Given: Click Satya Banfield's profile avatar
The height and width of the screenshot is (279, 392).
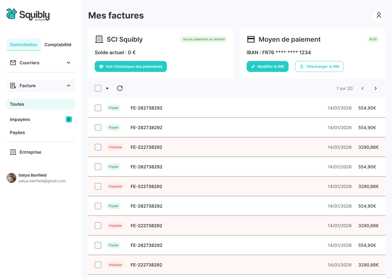Looking at the screenshot, I should [x=11, y=178].
